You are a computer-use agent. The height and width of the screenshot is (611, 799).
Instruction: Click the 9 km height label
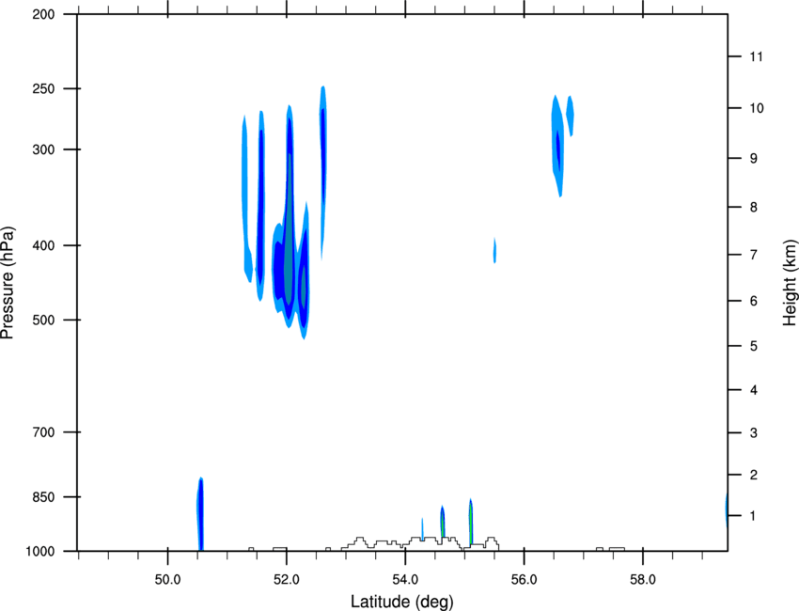pos(754,159)
